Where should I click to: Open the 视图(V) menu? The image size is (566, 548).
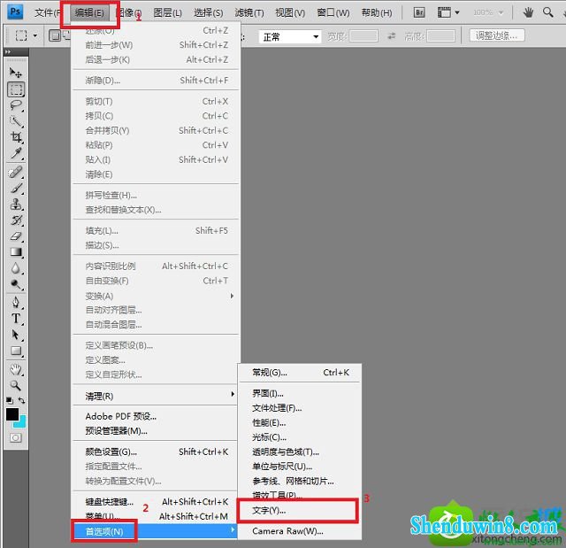pyautogui.click(x=290, y=13)
